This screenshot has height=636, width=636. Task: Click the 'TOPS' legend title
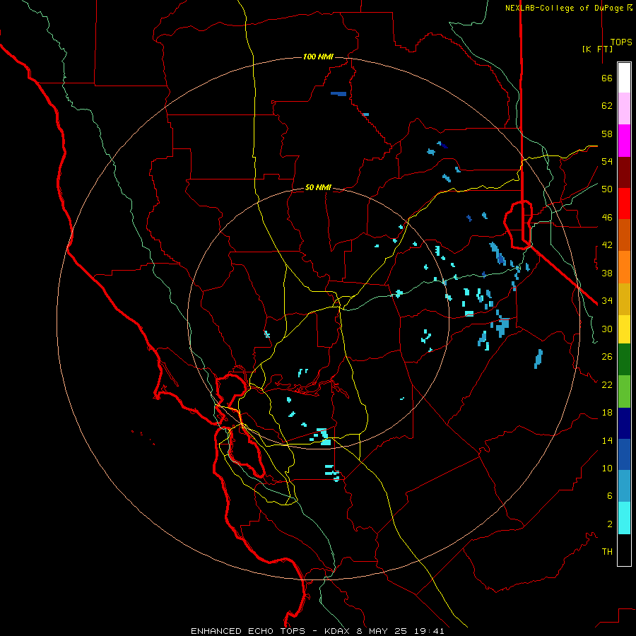[x=621, y=42]
